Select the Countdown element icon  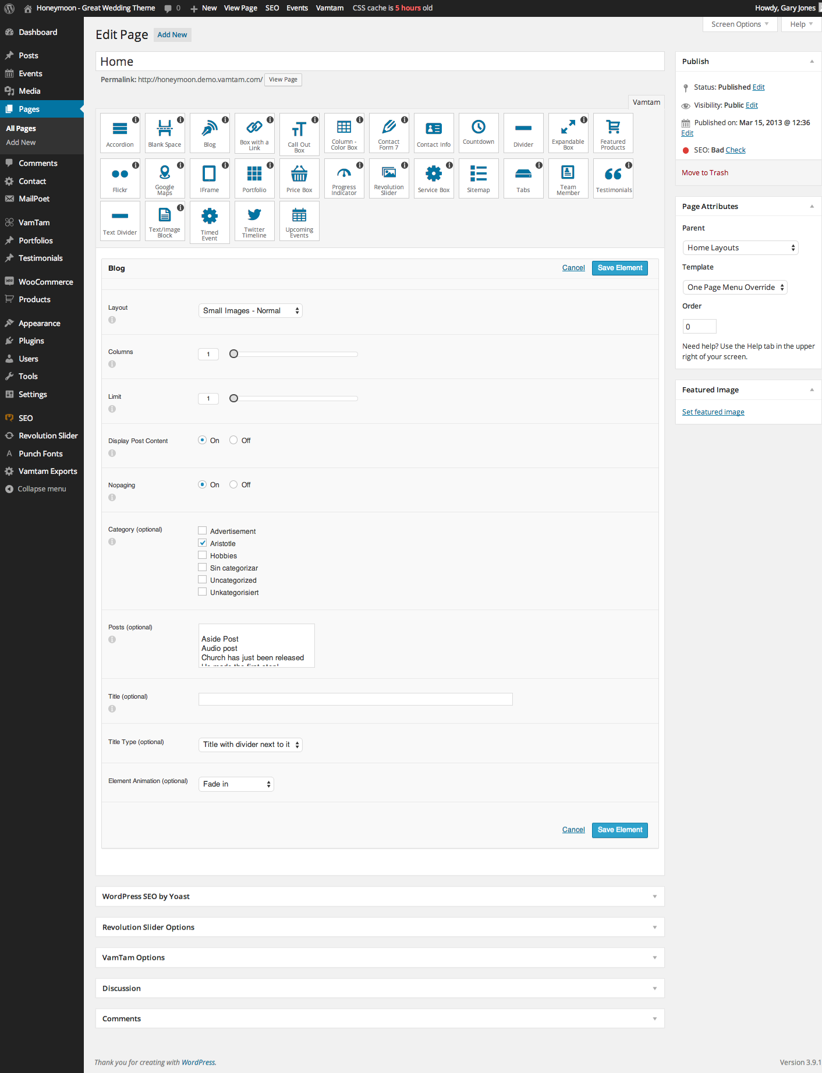tap(479, 133)
